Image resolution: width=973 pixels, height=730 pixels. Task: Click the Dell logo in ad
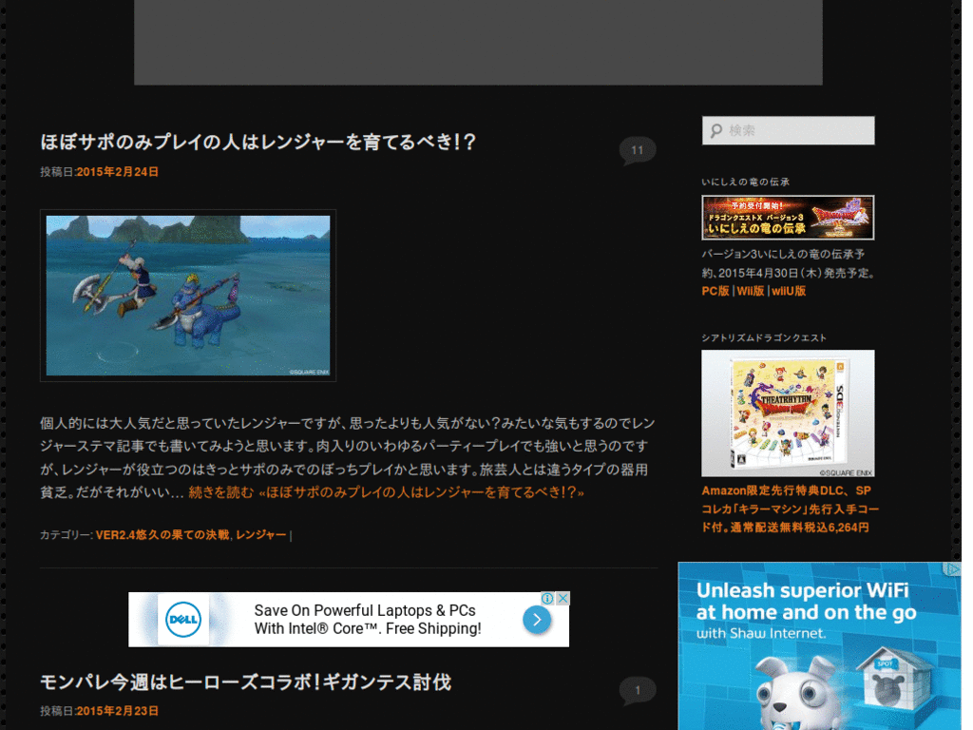(x=183, y=620)
